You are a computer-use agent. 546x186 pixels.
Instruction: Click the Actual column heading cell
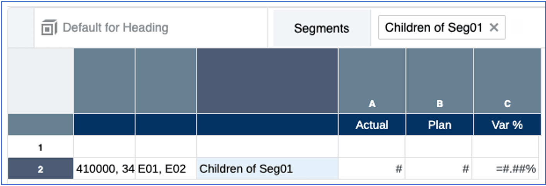click(x=372, y=125)
